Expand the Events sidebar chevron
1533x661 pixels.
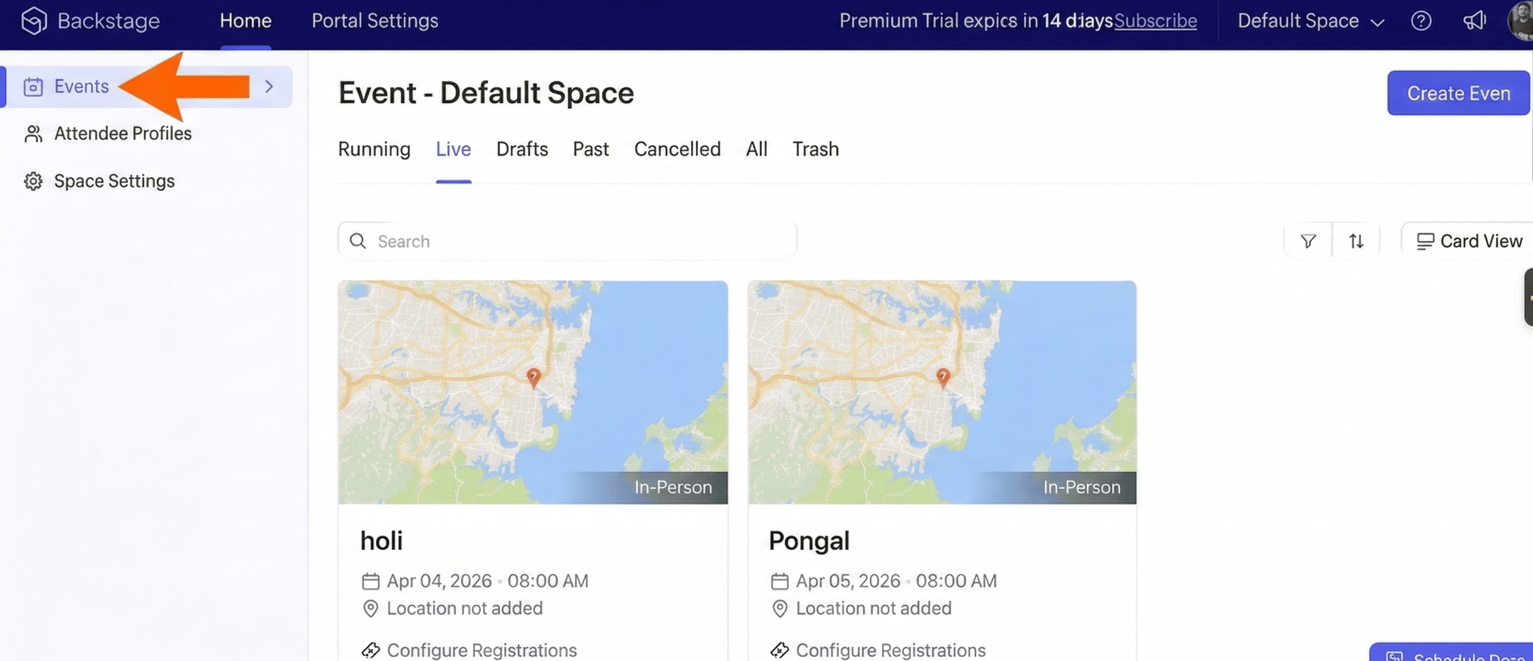(269, 86)
